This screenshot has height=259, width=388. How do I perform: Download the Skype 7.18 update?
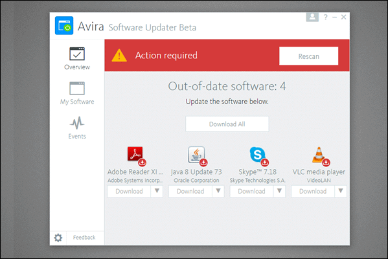click(x=251, y=191)
